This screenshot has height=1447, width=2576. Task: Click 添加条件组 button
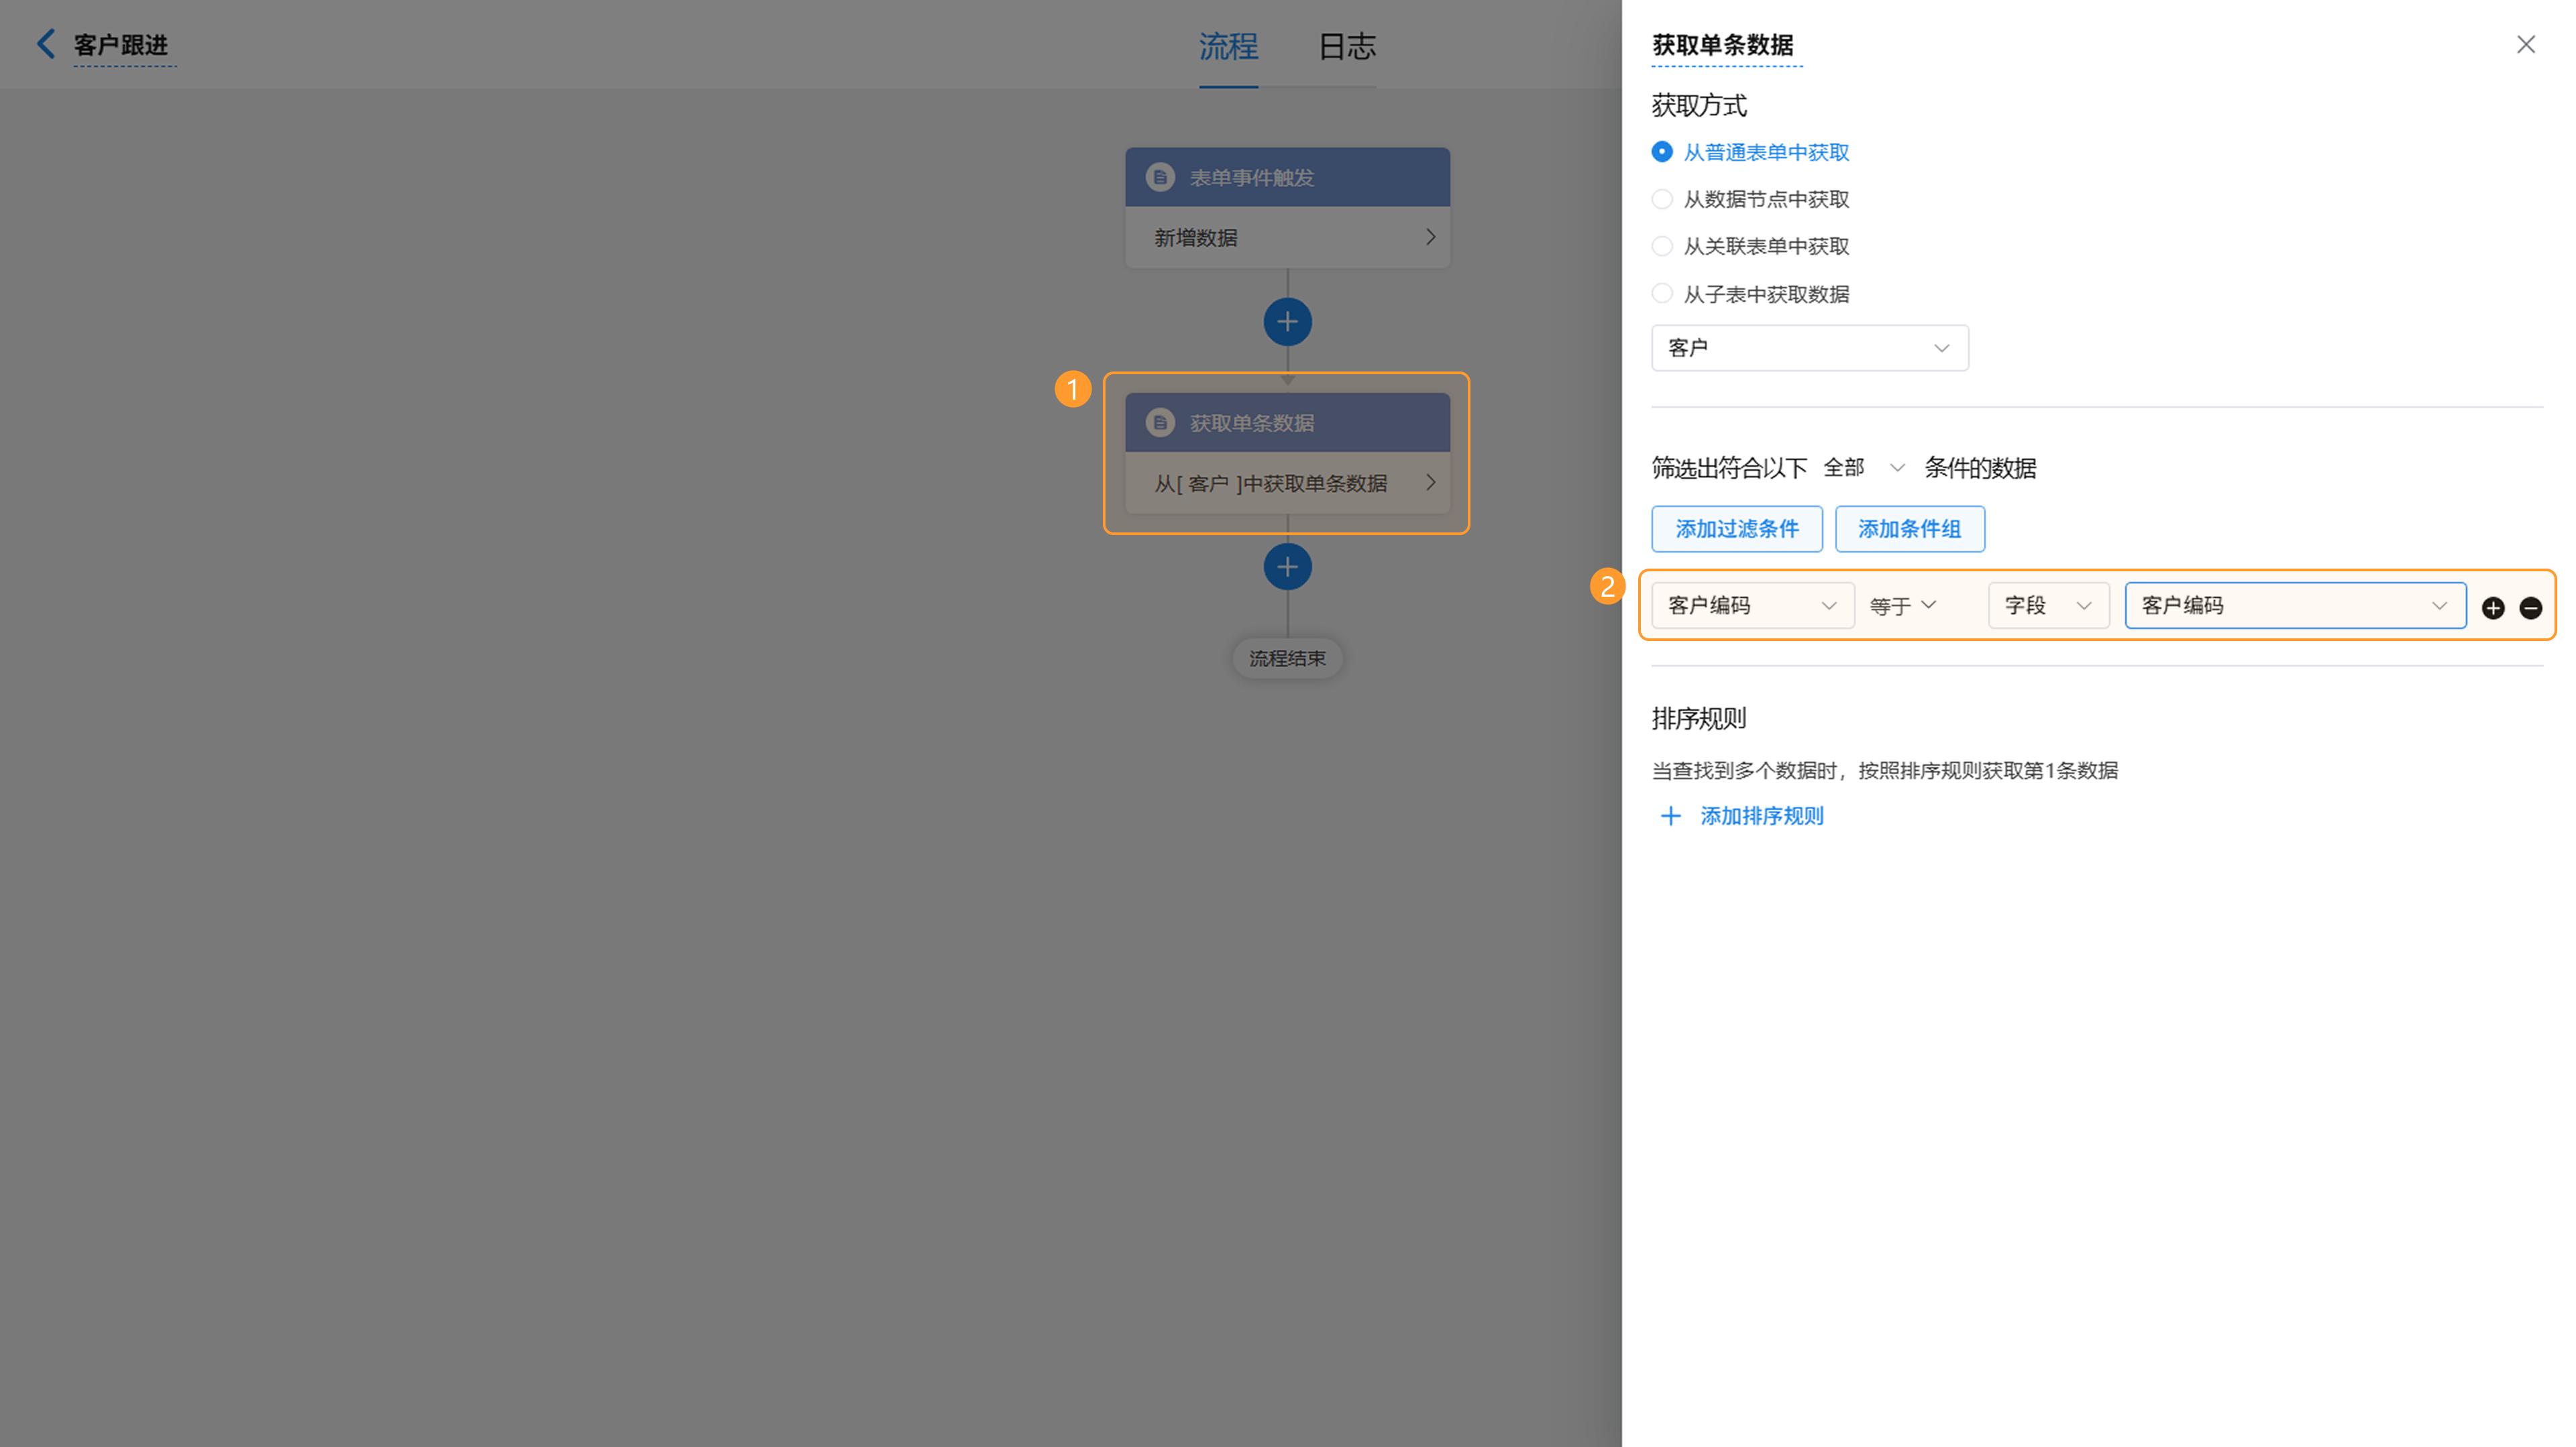(x=1909, y=528)
